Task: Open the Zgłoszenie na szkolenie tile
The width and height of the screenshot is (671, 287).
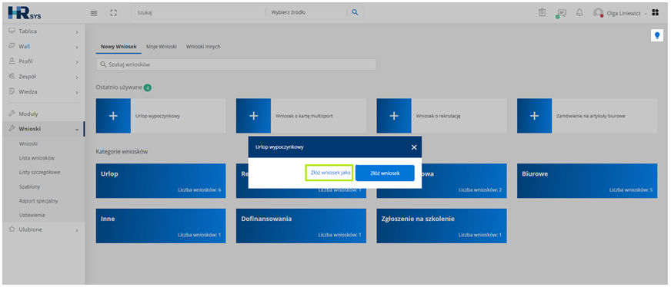Action: (441, 226)
